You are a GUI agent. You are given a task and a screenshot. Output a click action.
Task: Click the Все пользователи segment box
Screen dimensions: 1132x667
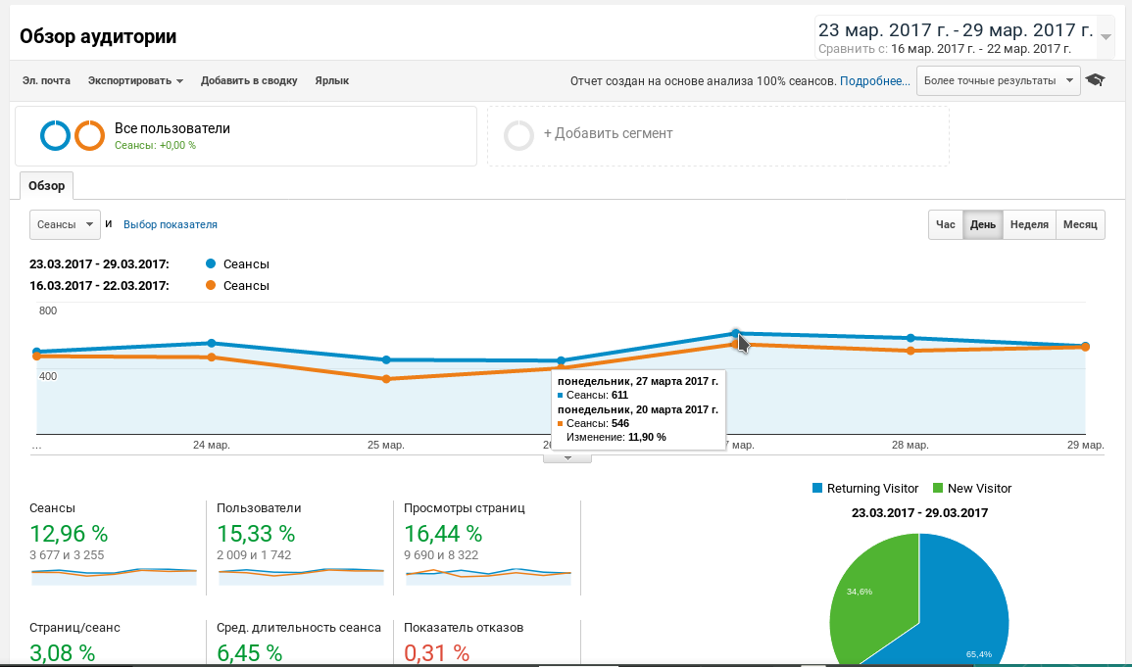tap(246, 136)
